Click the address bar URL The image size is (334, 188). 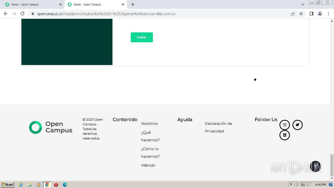[x=106, y=14]
